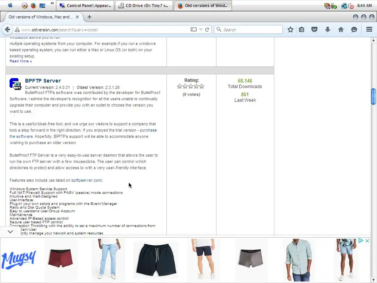
Task: Close the Old versions of Windows tab
Action: 77,17
